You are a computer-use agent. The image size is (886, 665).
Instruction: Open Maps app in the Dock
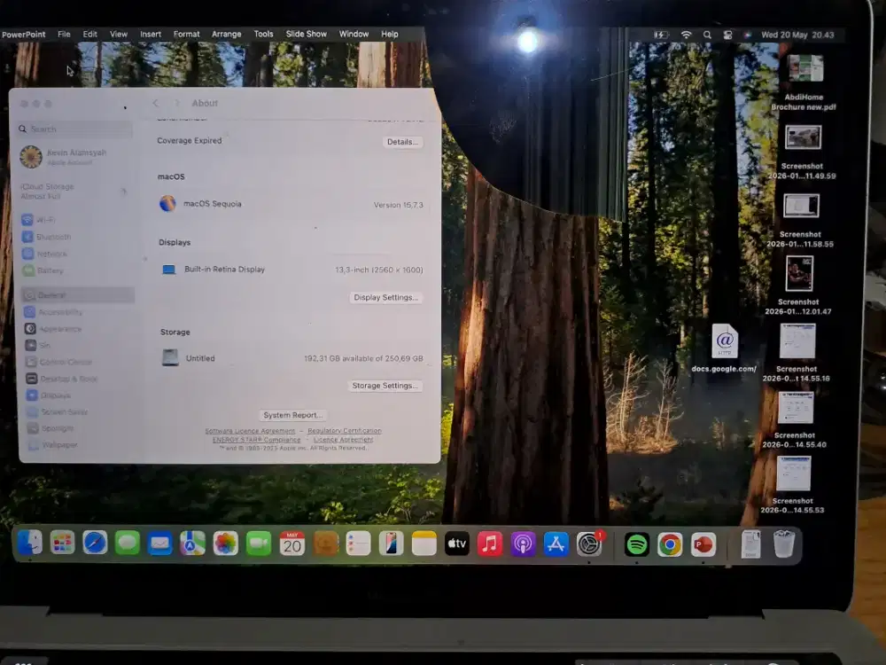pyautogui.click(x=192, y=544)
